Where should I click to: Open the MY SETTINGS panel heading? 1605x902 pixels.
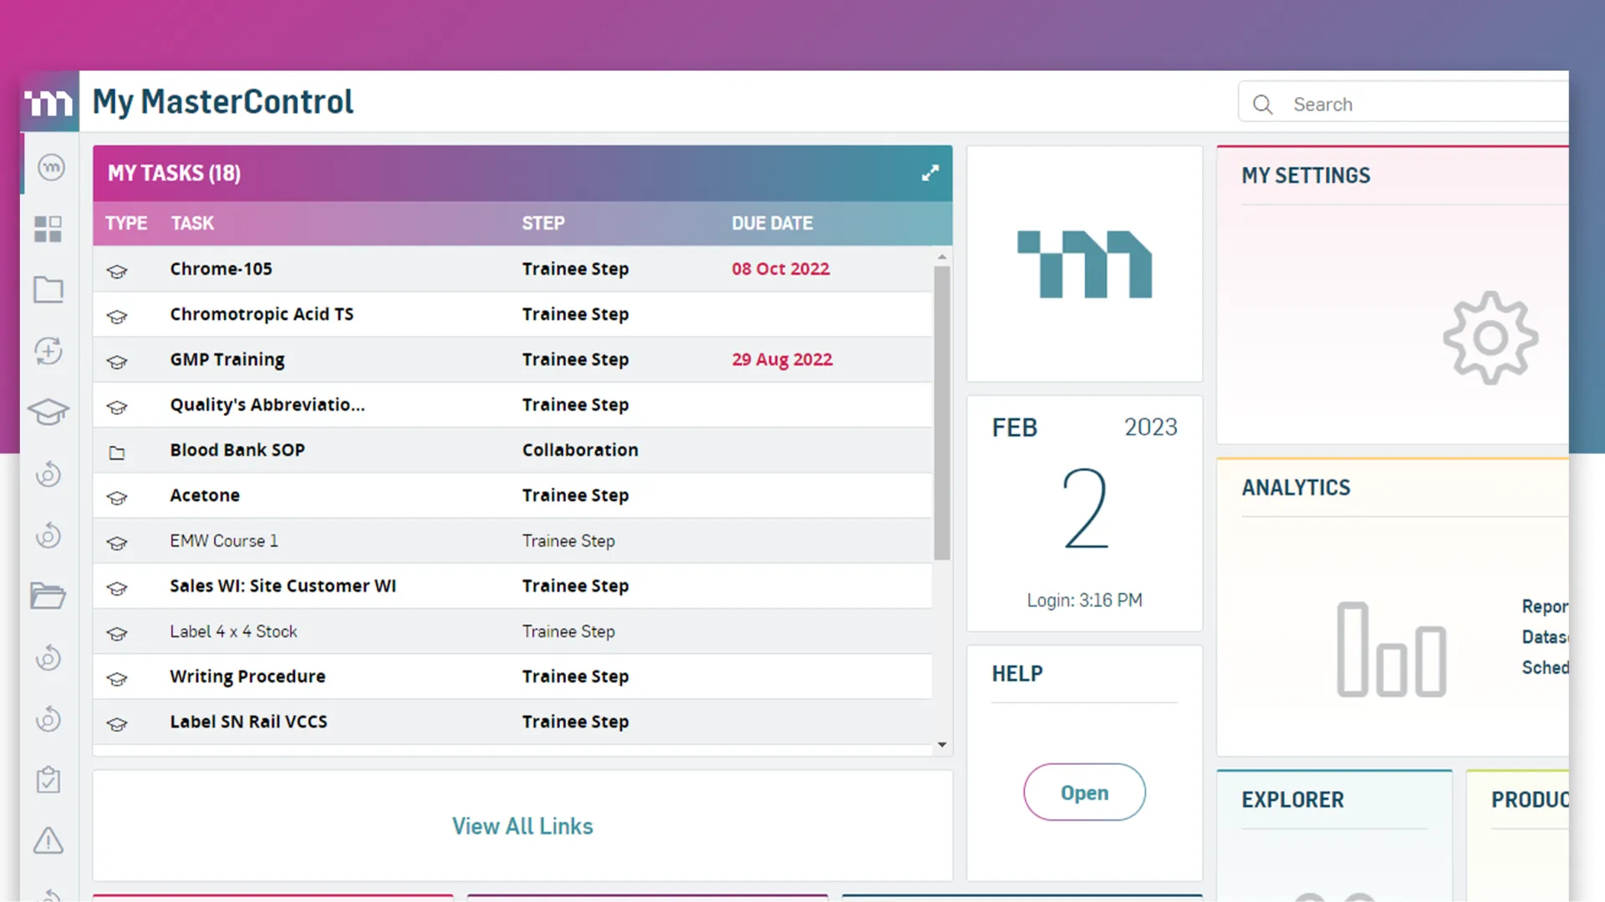pyautogui.click(x=1306, y=175)
